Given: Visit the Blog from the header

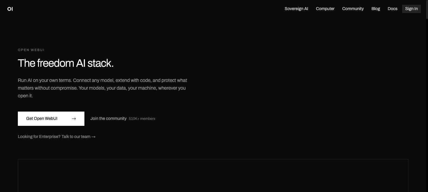Looking at the screenshot, I should pos(376,9).
